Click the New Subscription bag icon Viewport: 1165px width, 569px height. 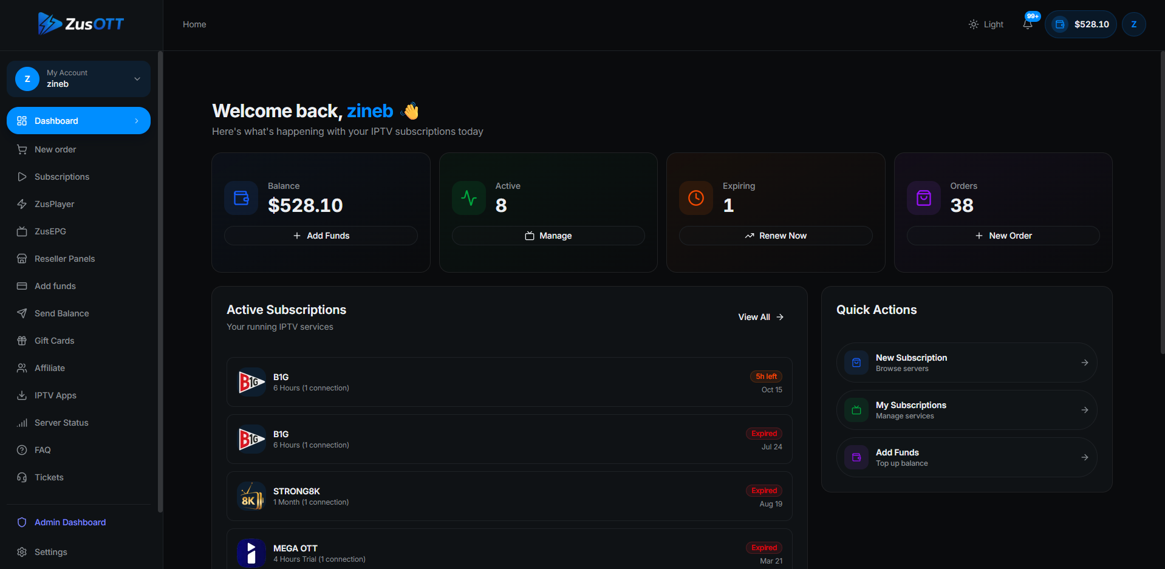point(856,363)
